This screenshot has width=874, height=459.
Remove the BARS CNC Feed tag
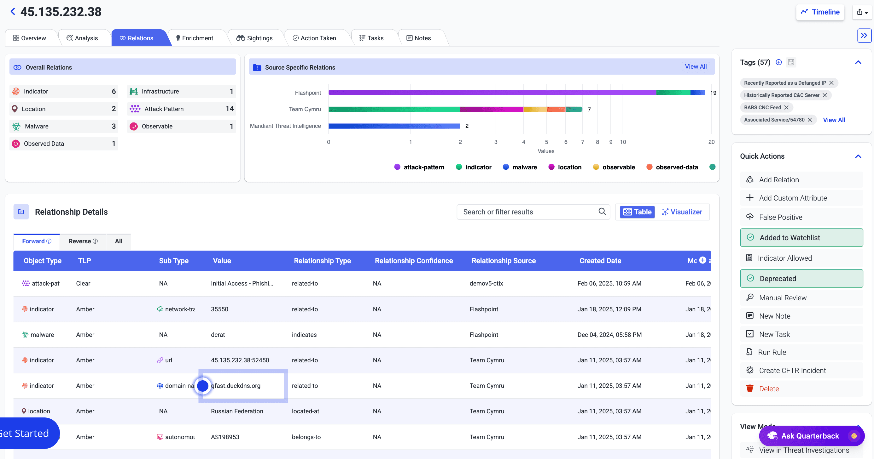786,107
